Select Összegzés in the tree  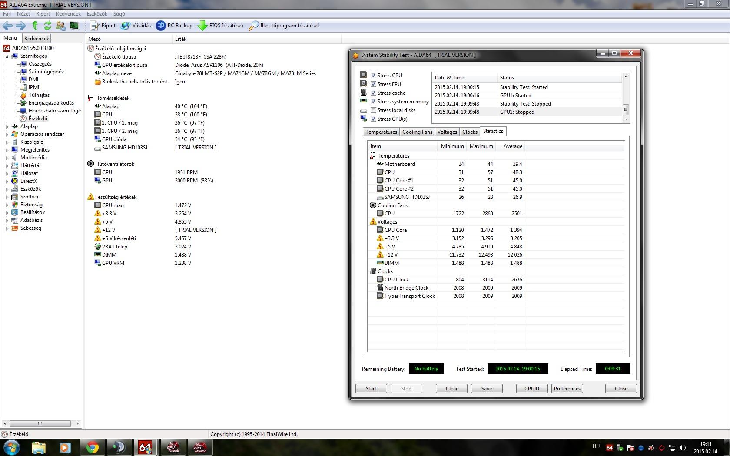[x=40, y=64]
